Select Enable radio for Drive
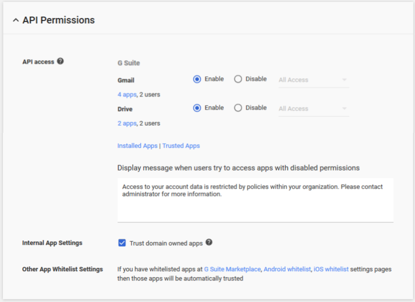The width and height of the screenshot is (415, 302). tap(197, 108)
